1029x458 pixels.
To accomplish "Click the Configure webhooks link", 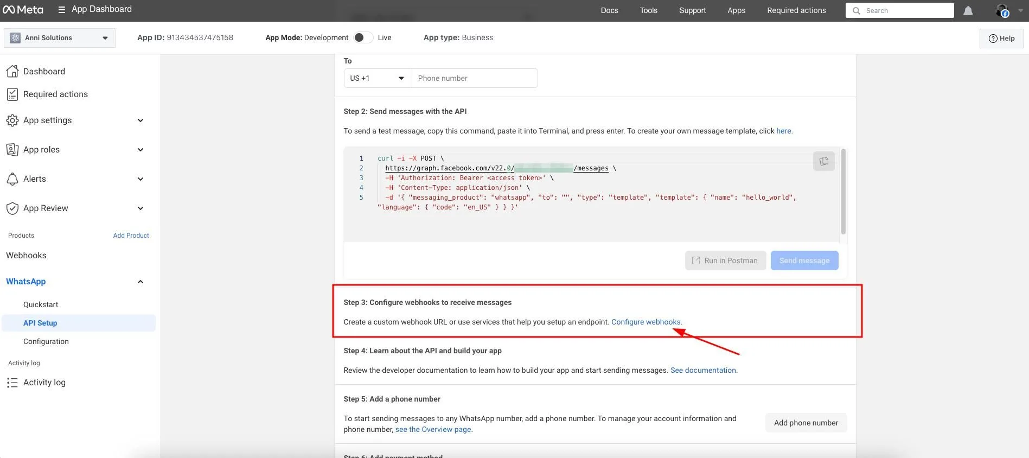I will (x=647, y=322).
